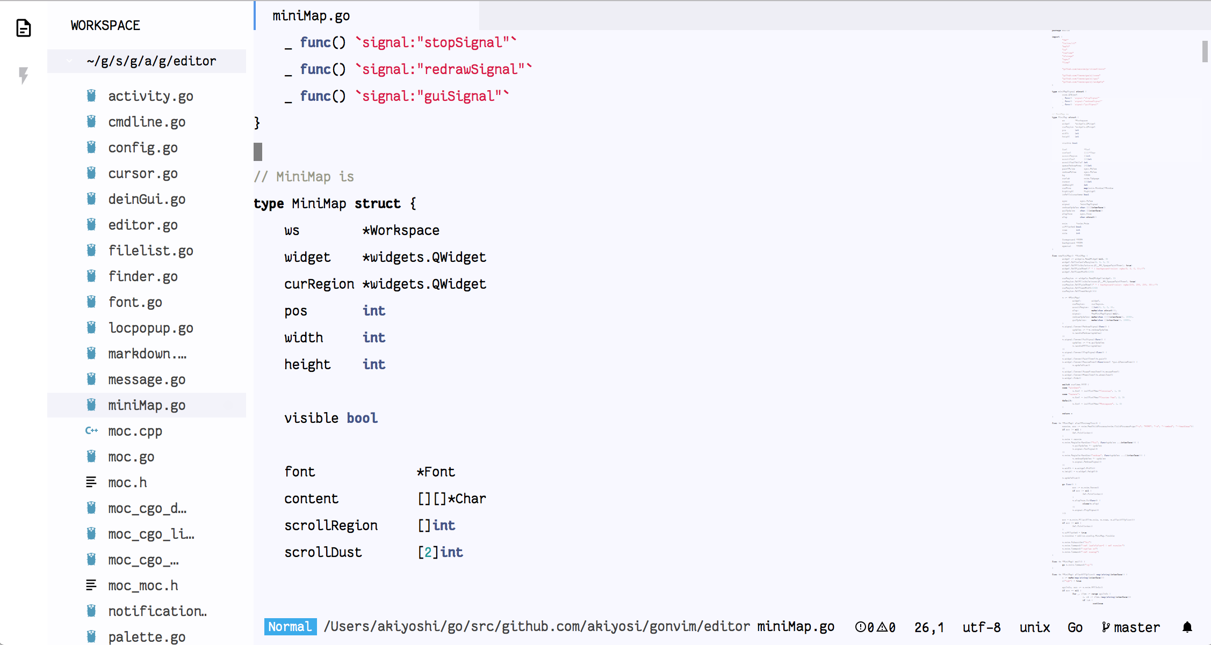Select the gopher icon beside activity.go
This screenshot has width=1211, height=645.
point(91,96)
